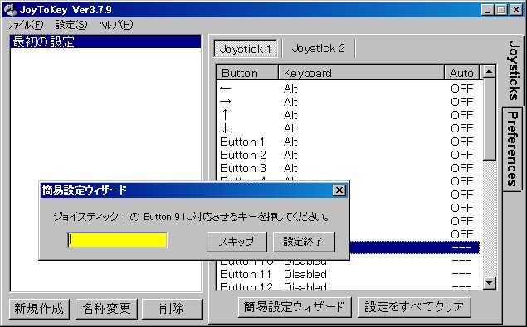Click the 削除 button
Image resolution: width=527 pixels, height=327 pixels.
(x=172, y=309)
